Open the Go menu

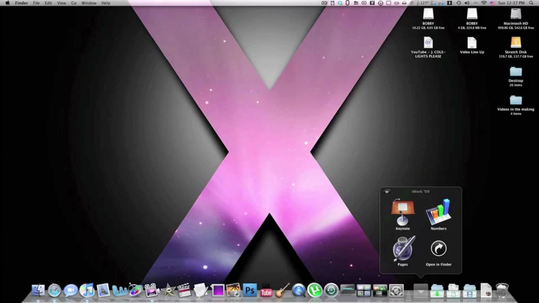[74, 3]
